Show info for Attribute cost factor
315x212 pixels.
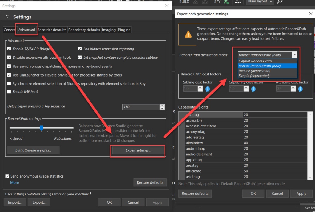click(300, 89)
